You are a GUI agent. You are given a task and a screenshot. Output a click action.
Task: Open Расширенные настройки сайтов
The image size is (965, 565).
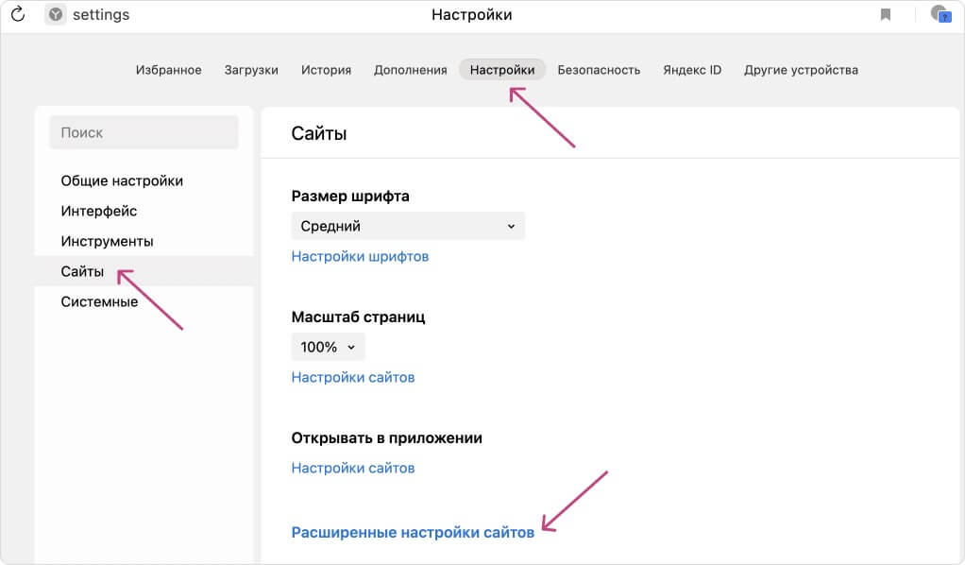pyautogui.click(x=412, y=532)
